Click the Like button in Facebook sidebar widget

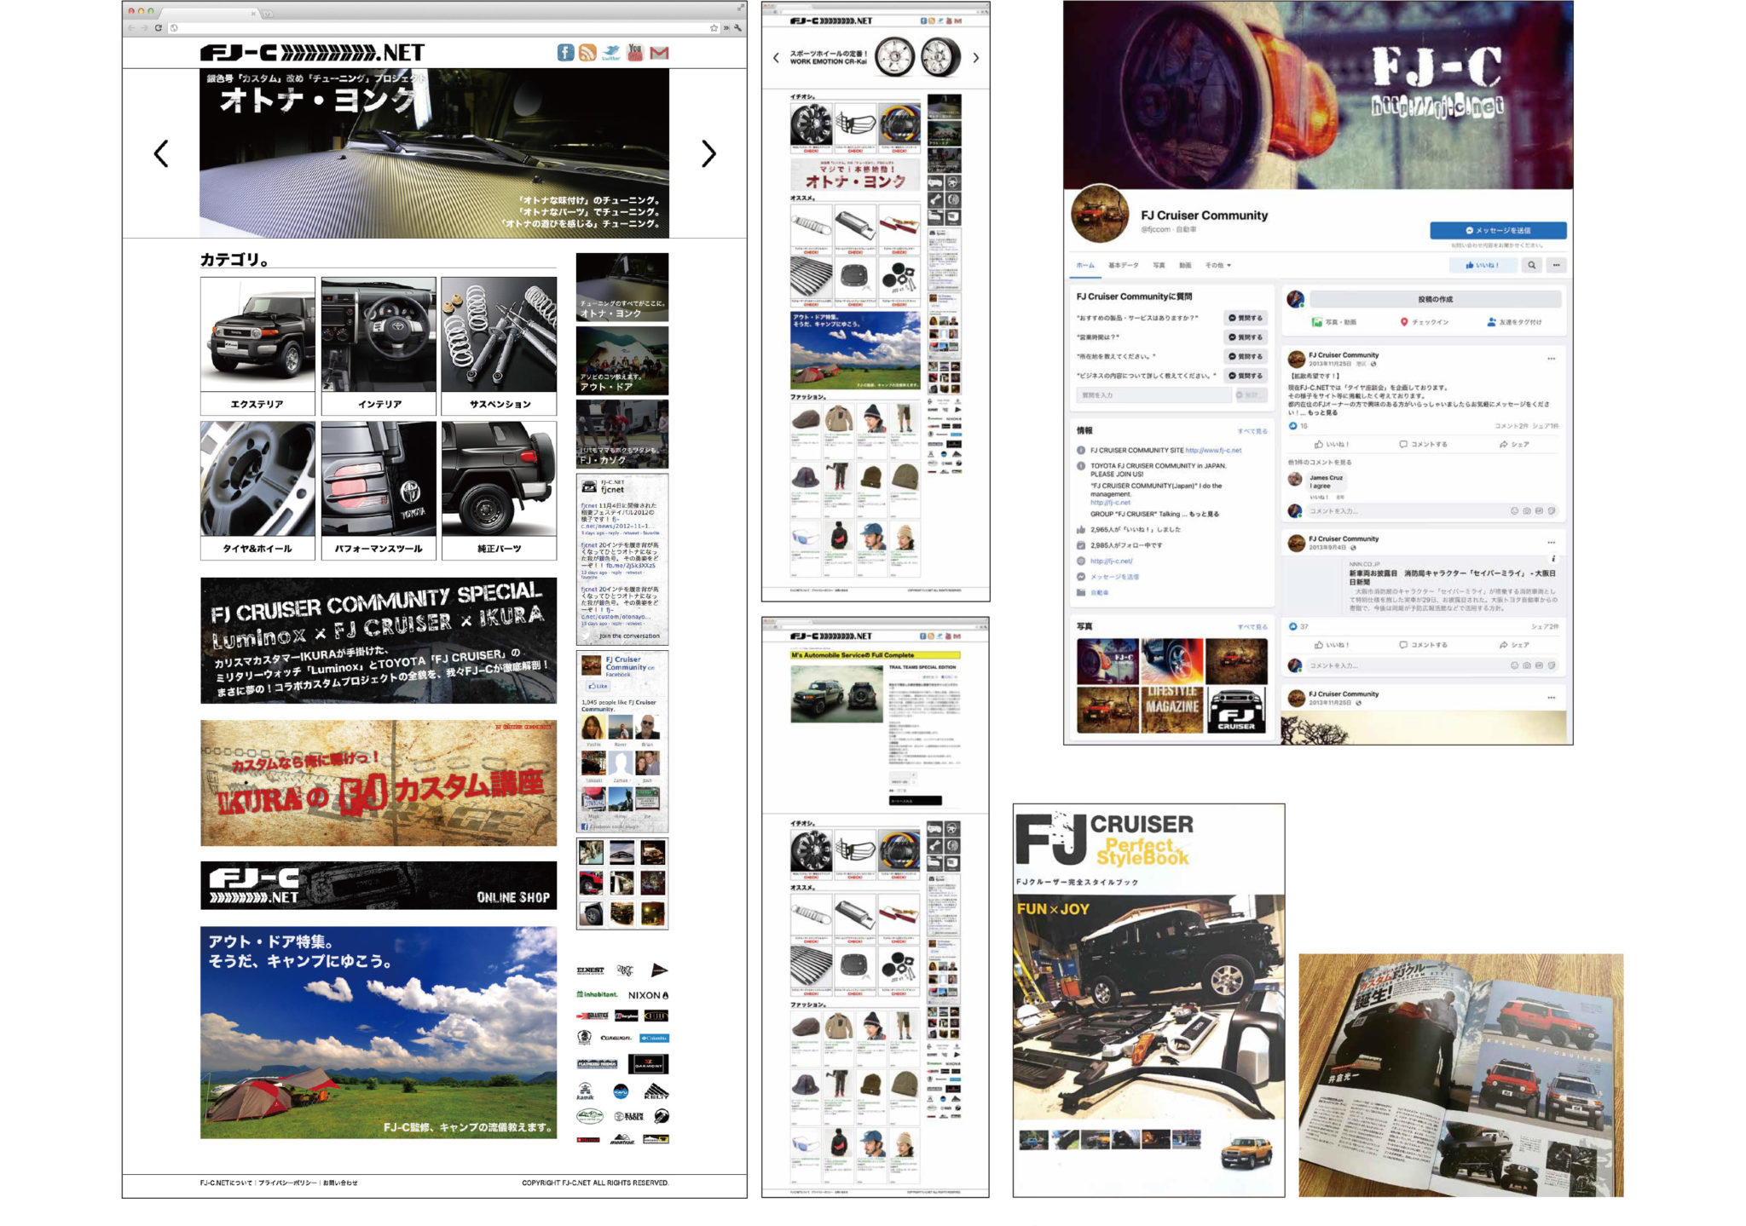tap(596, 686)
